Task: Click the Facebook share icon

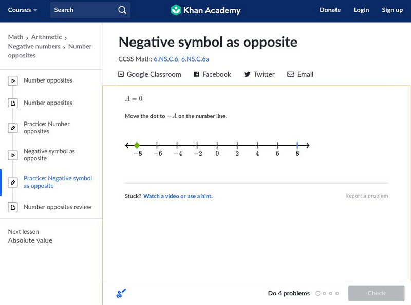Action: pyautogui.click(x=196, y=74)
